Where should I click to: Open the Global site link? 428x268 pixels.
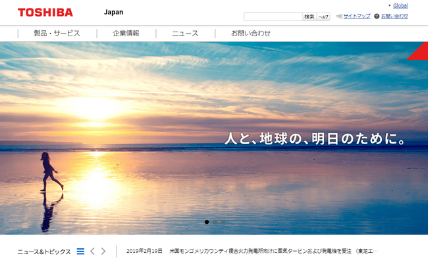click(400, 5)
